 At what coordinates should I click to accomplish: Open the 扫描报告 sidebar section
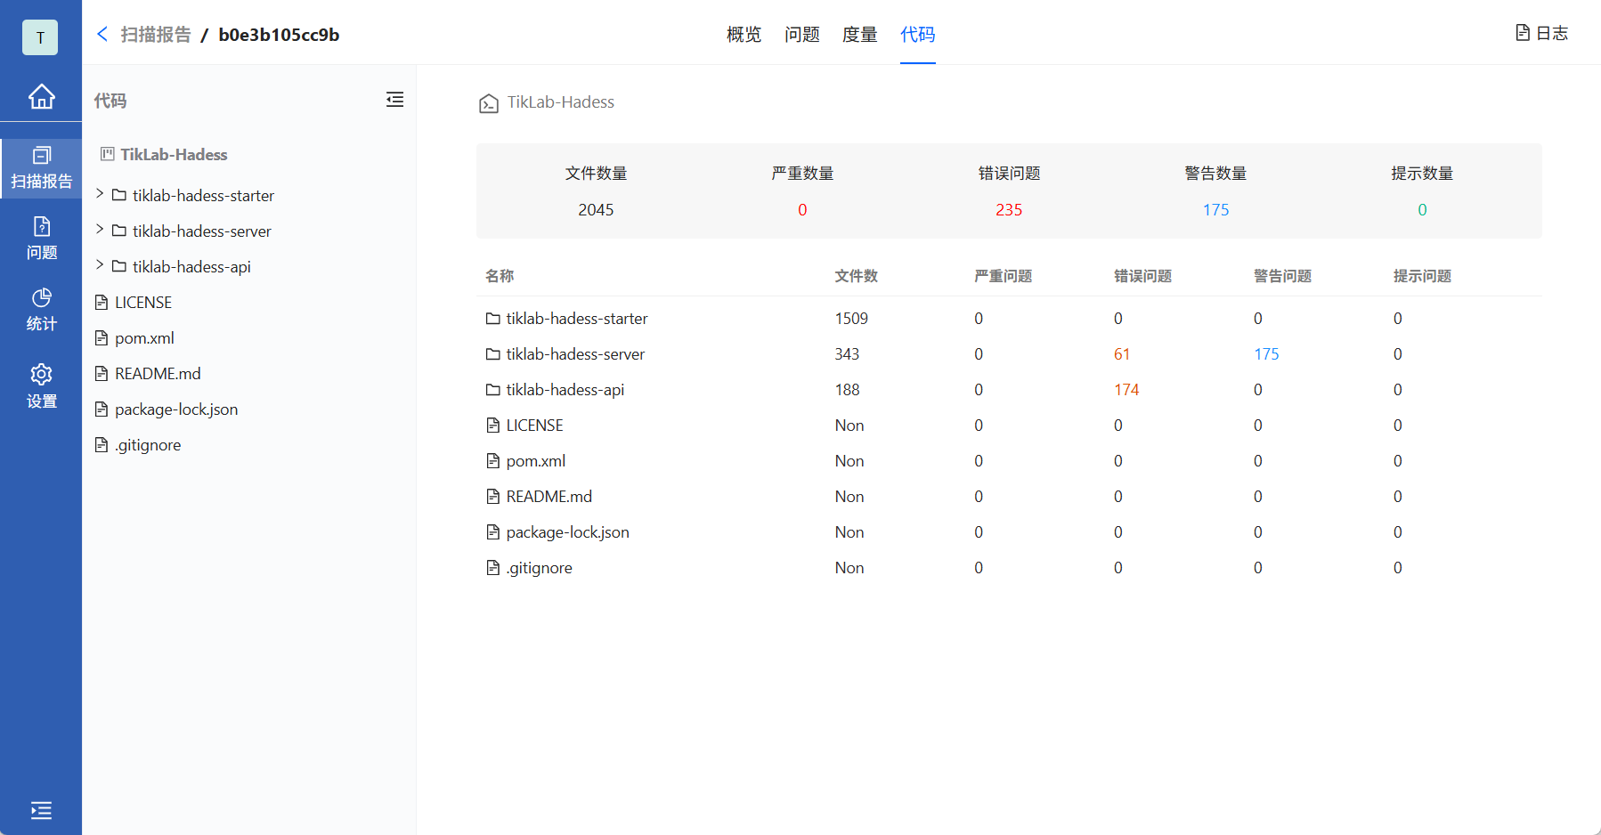pyautogui.click(x=41, y=168)
